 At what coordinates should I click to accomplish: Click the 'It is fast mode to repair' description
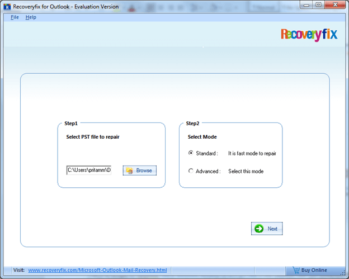click(x=252, y=153)
